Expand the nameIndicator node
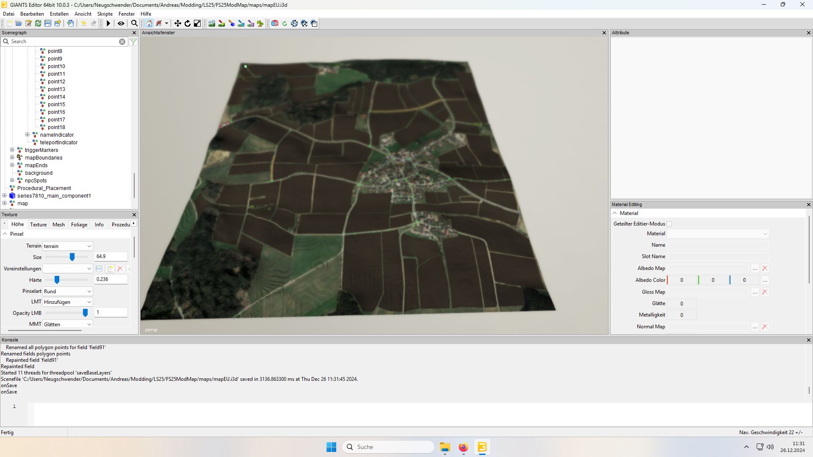Image resolution: width=813 pixels, height=457 pixels. click(x=28, y=135)
